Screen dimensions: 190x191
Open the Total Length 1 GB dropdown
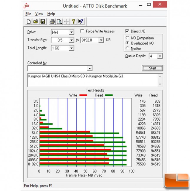(72, 48)
